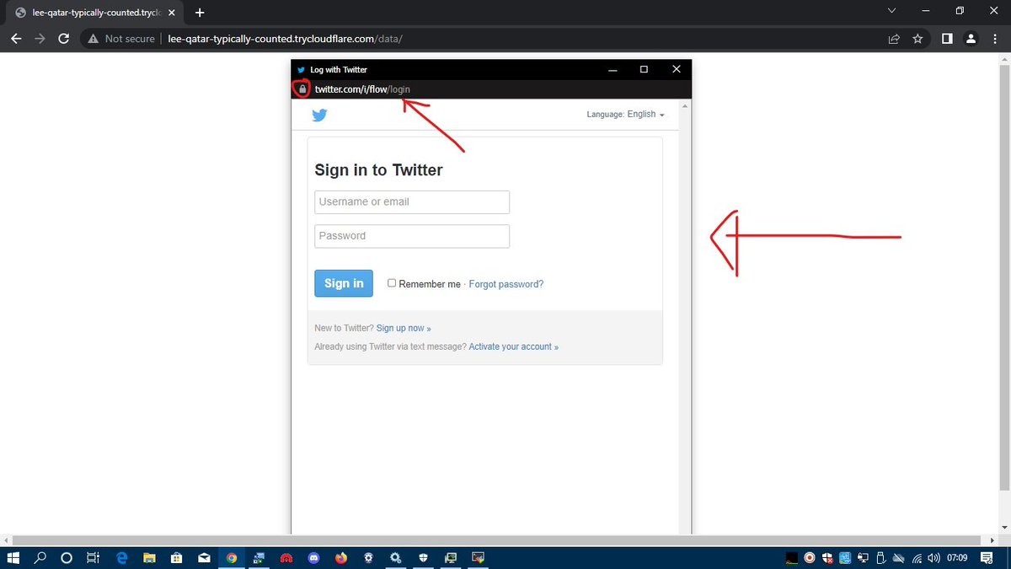This screenshot has width=1011, height=569.
Task: Open Task View on the taskbar
Action: [94, 557]
